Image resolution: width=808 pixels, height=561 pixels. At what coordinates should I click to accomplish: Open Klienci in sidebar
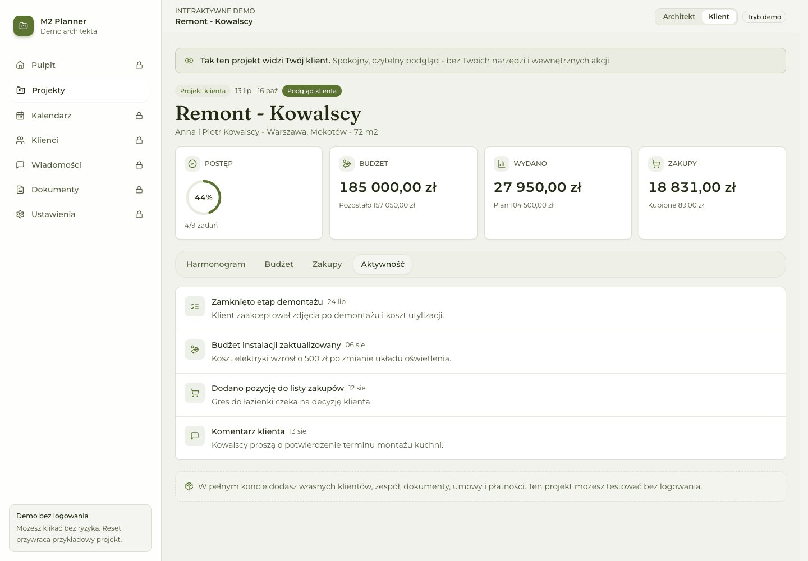click(79, 140)
